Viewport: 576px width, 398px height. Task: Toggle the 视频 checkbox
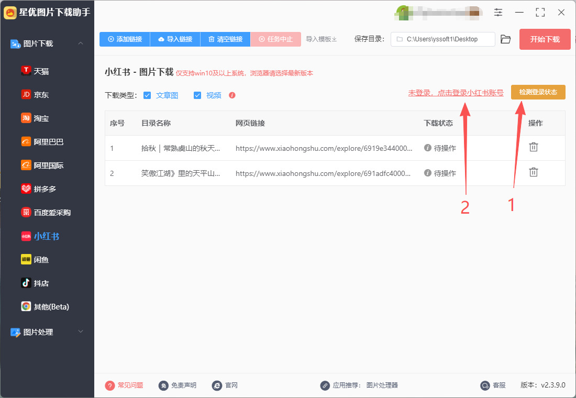(x=197, y=95)
